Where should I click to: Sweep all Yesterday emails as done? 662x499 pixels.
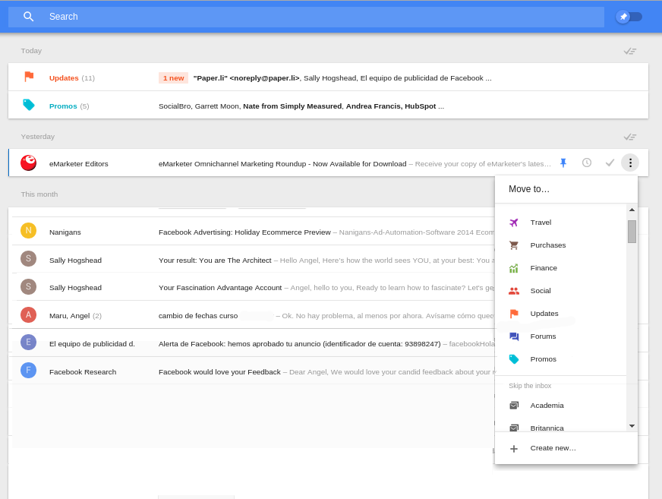pos(629,137)
